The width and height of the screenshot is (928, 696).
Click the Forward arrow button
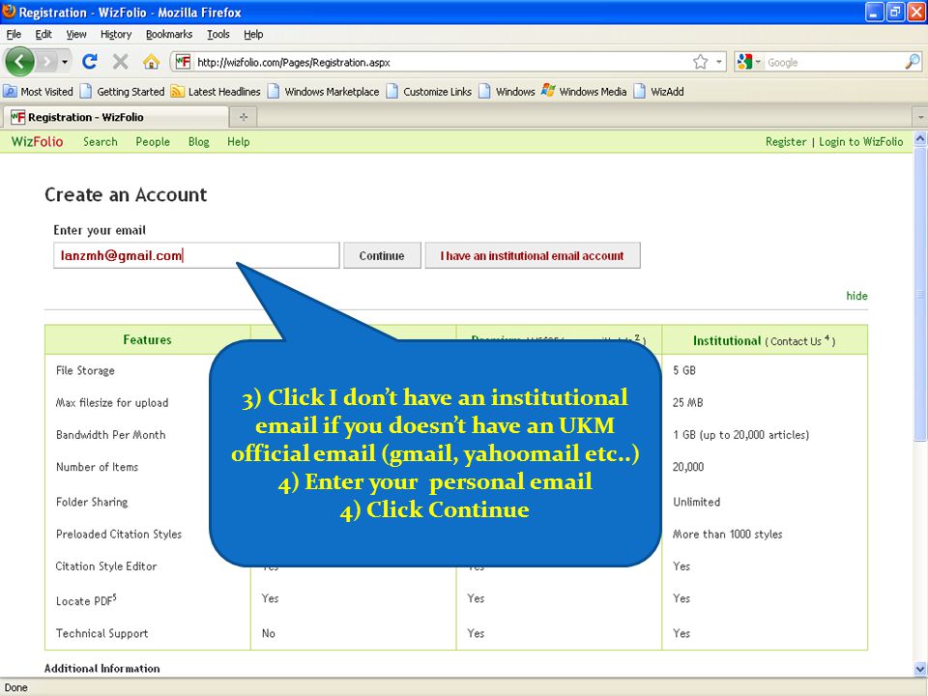(x=46, y=62)
